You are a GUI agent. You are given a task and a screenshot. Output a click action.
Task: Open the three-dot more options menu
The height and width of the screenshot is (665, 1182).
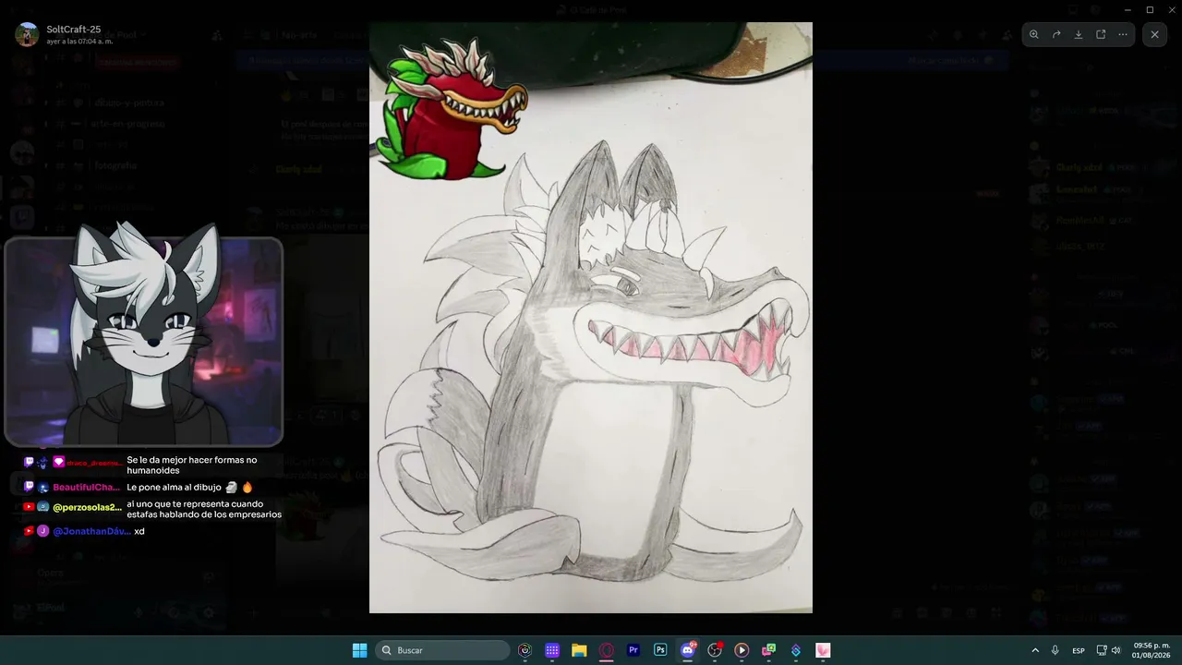pos(1123,34)
